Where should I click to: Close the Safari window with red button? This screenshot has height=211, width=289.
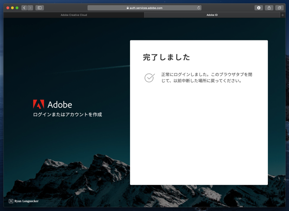8,8
